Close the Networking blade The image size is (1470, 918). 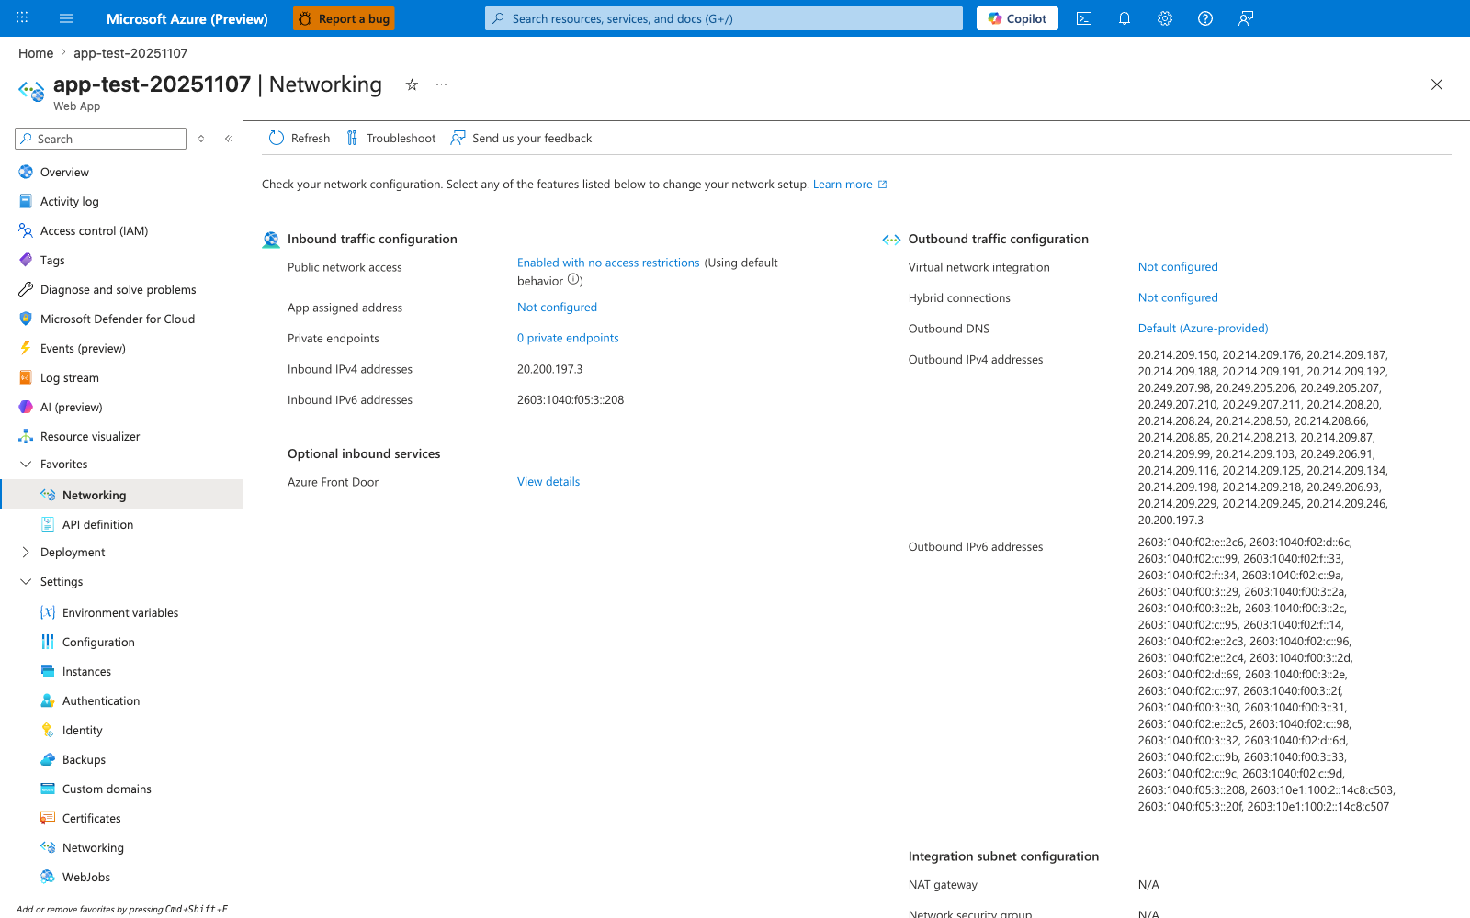click(x=1437, y=84)
